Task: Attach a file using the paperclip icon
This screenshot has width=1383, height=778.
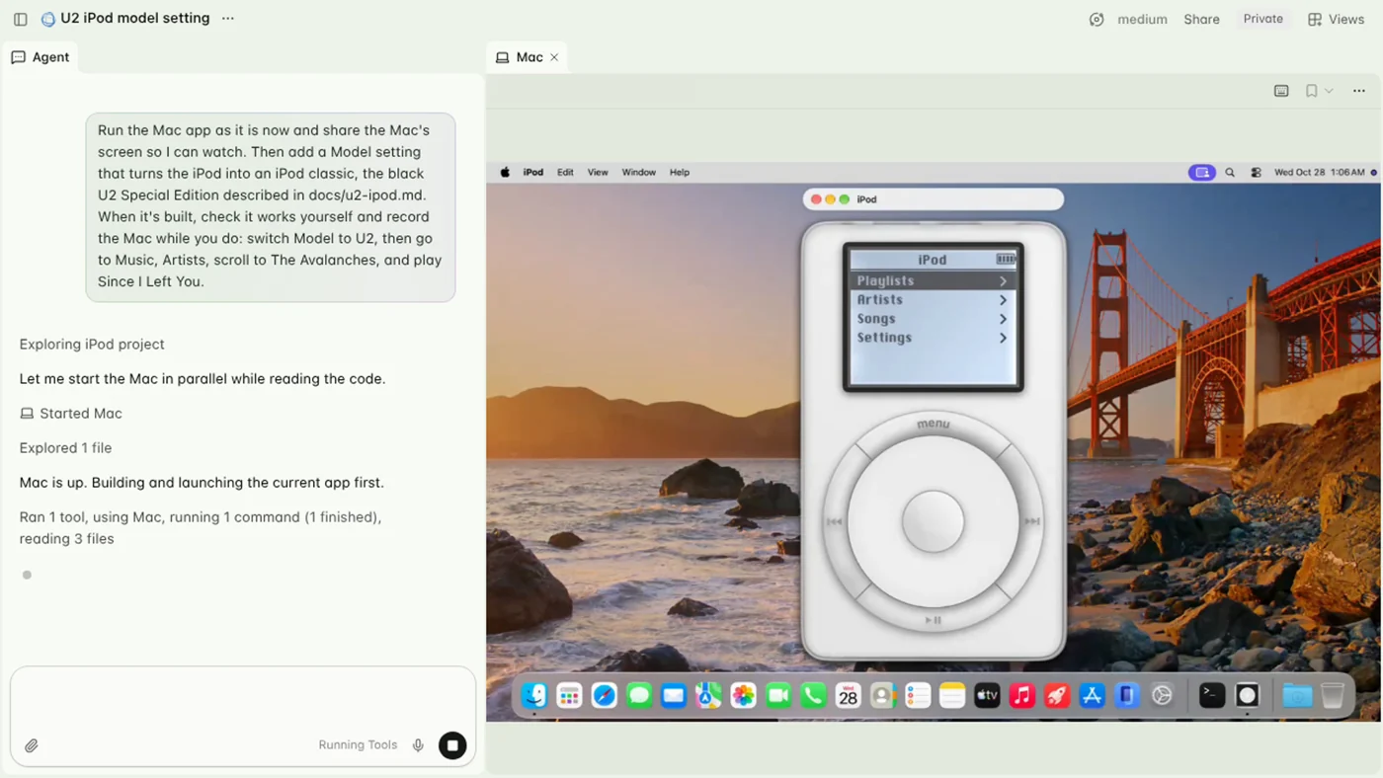Action: point(32,745)
